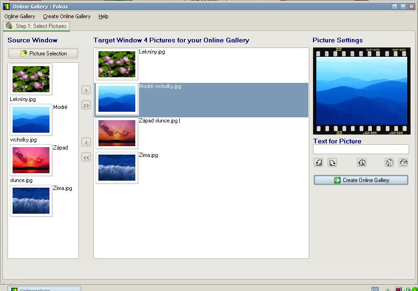Select Zima.jpg thumbnail in Source Window
The height and width of the screenshot is (291, 418).
(x=31, y=201)
